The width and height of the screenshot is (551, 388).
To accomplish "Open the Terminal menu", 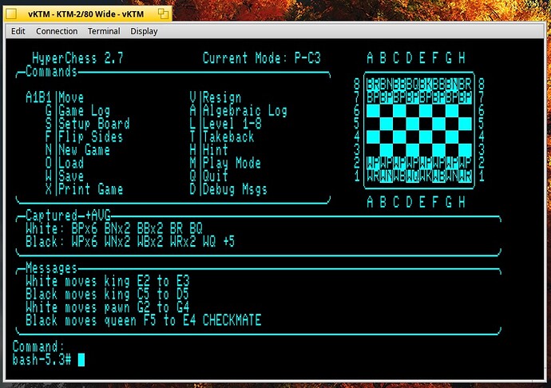I will 104,31.
